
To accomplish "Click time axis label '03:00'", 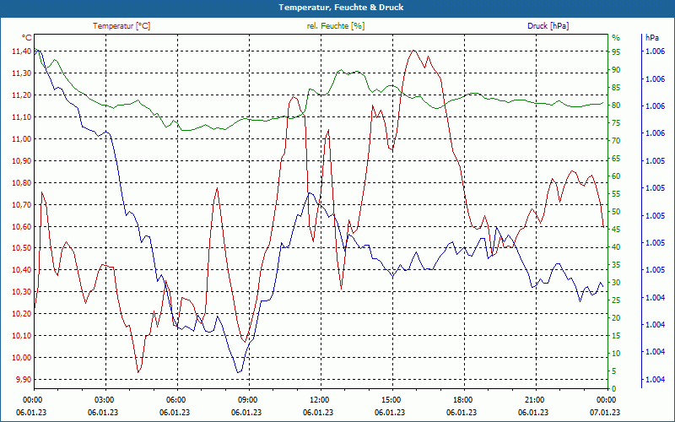I will coord(103,399).
